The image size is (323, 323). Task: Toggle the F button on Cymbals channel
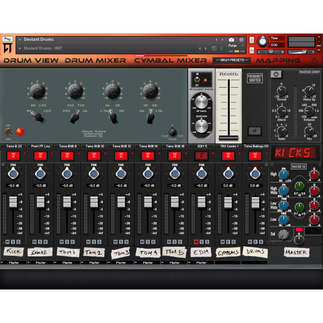point(228,241)
